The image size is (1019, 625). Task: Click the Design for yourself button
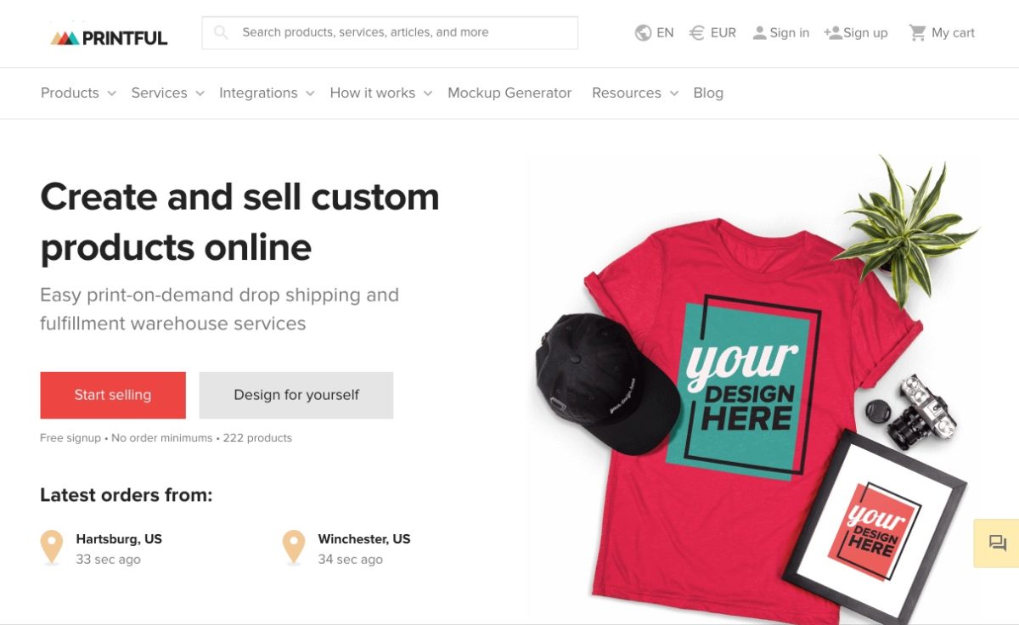click(x=296, y=394)
